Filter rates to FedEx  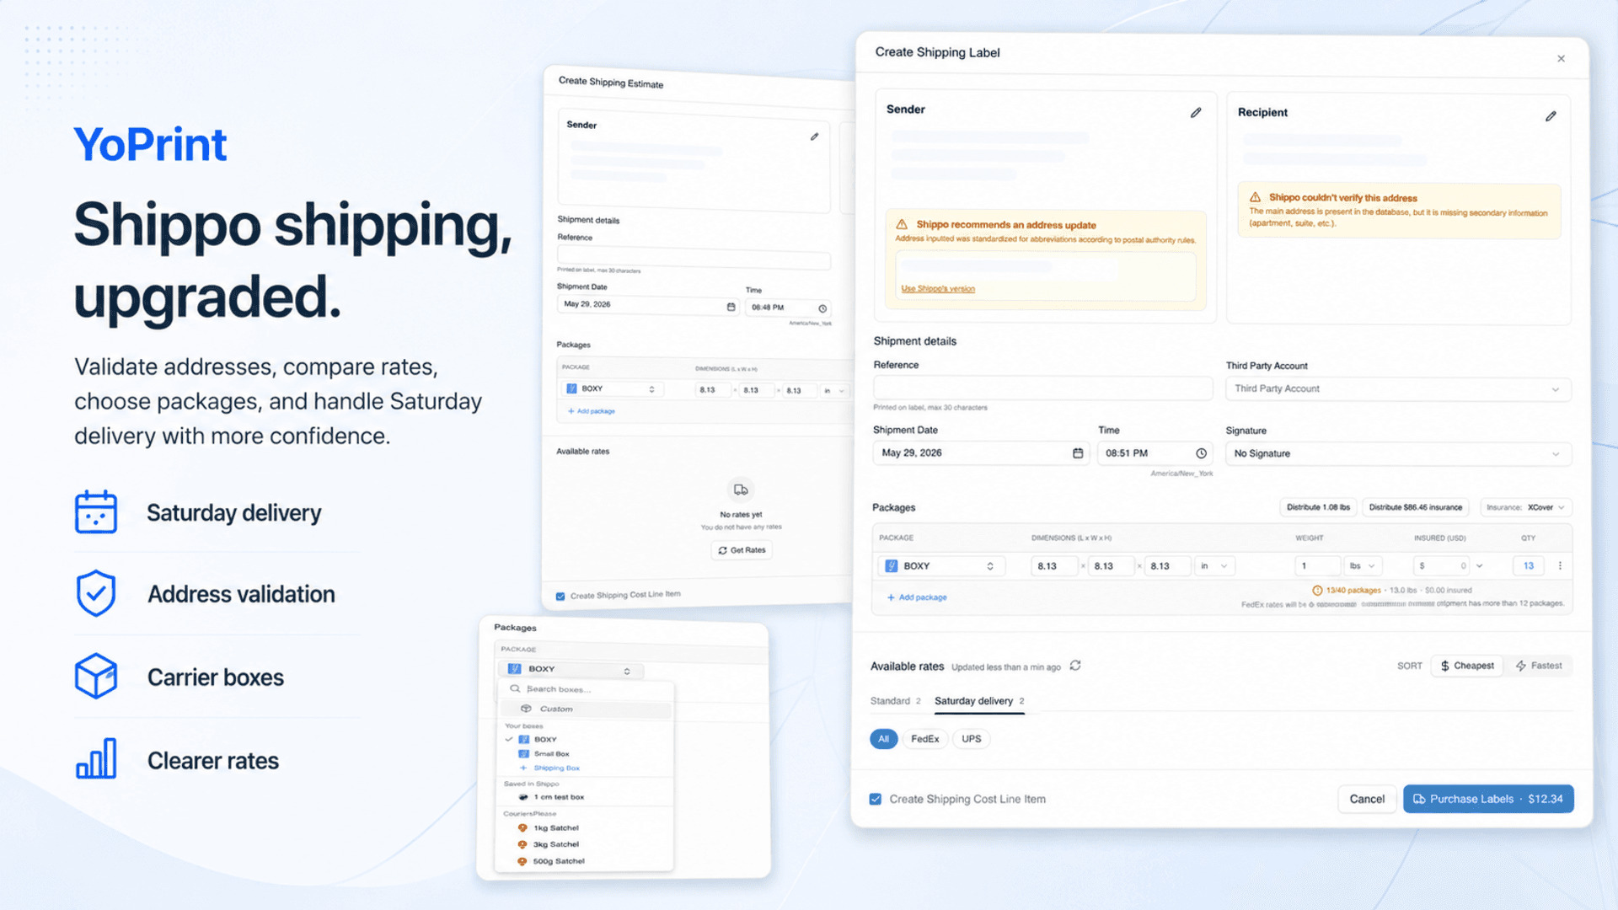924,739
